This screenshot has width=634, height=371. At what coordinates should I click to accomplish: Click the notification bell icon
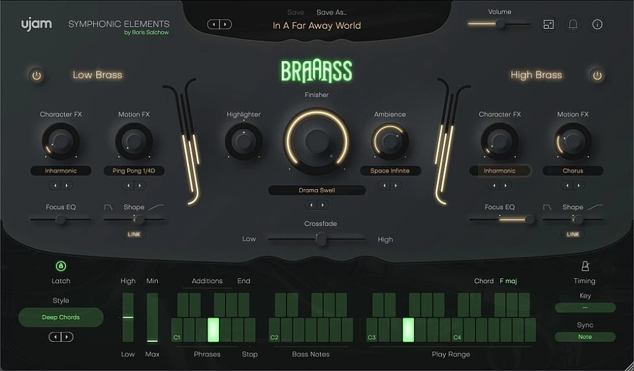coord(573,25)
